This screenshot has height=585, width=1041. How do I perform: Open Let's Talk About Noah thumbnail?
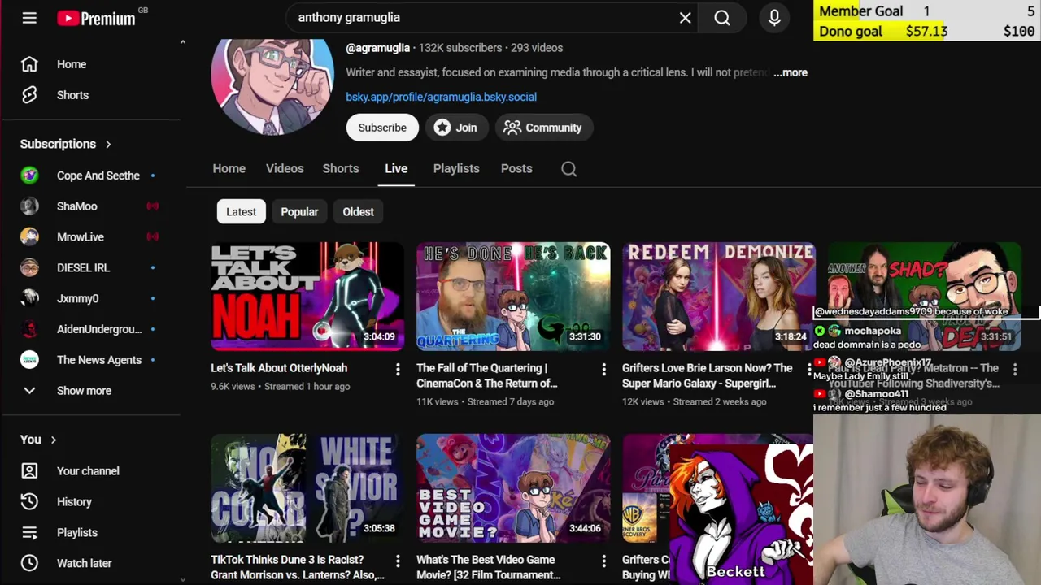click(x=307, y=297)
